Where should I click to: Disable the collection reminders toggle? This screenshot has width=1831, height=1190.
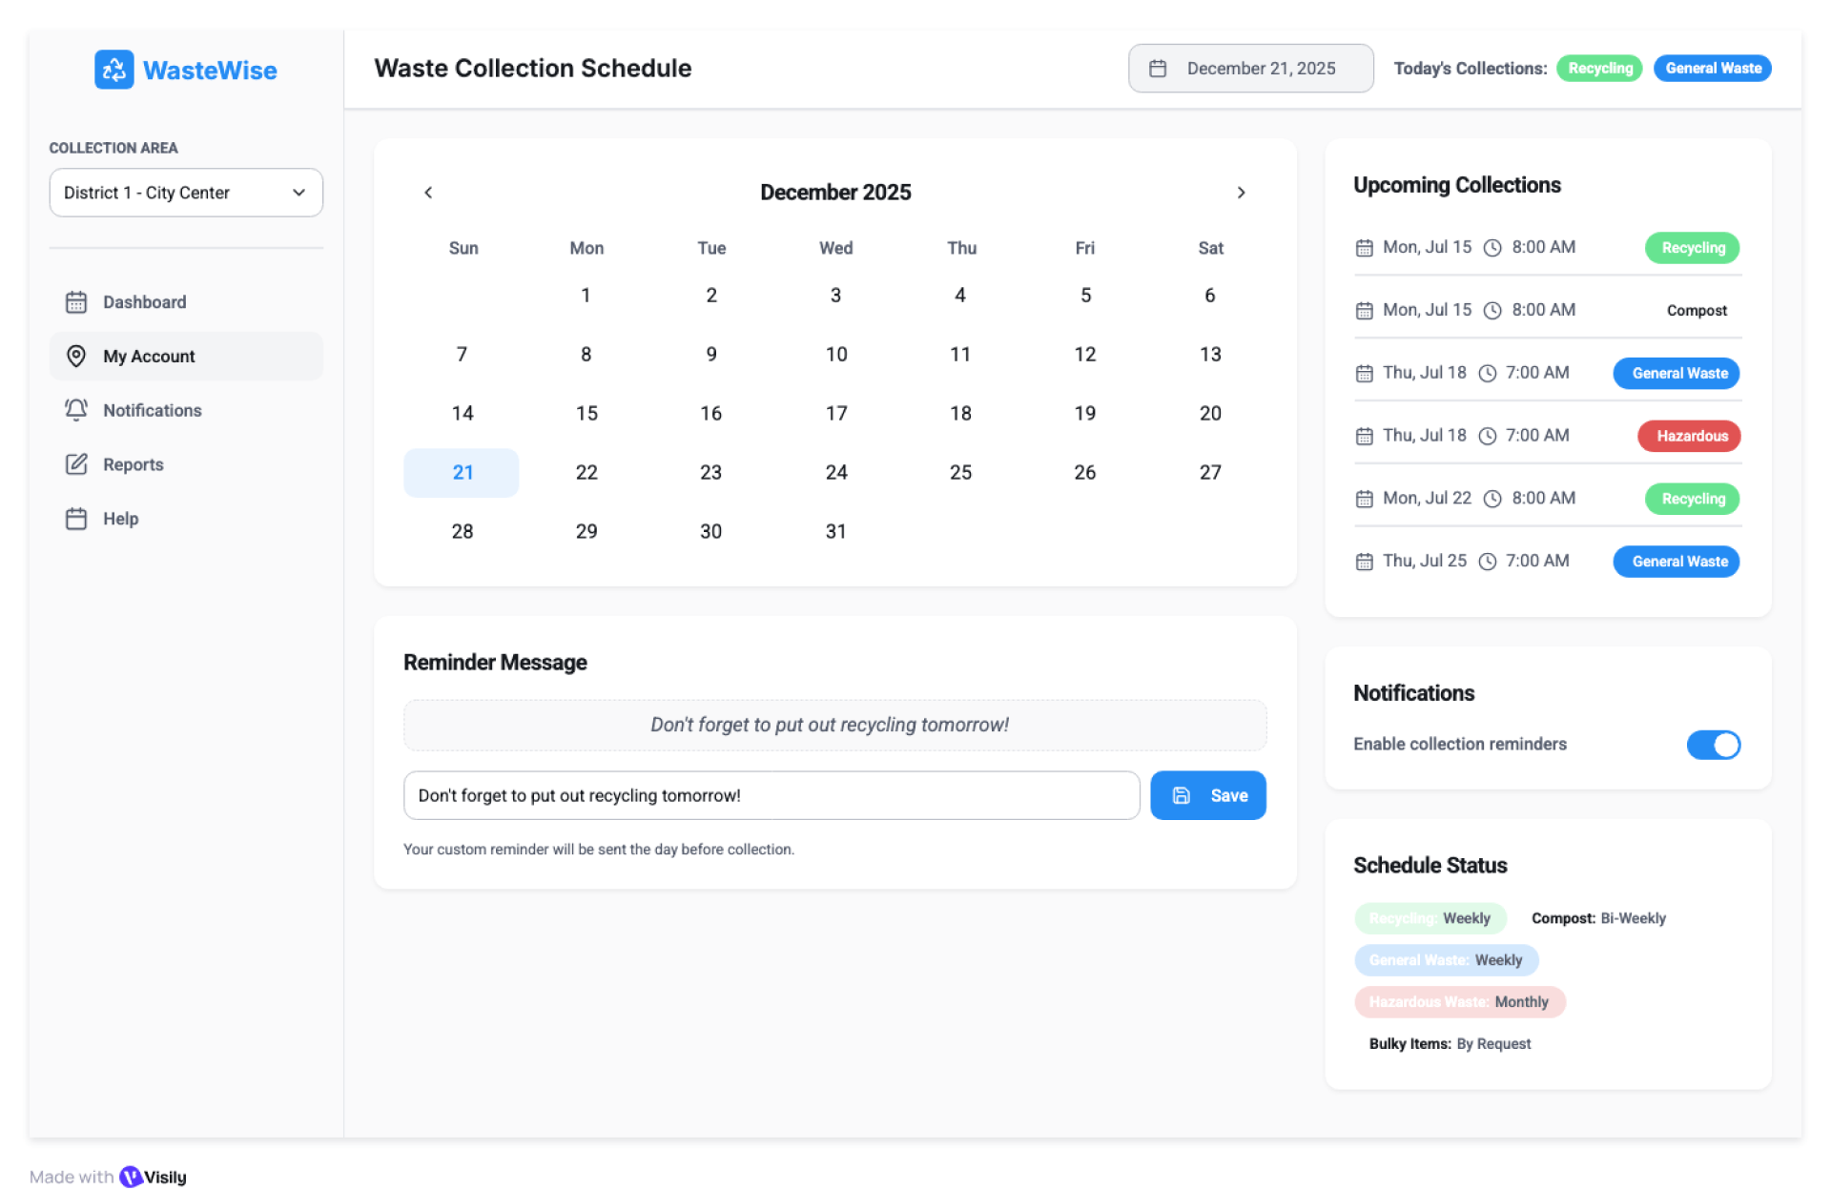(1713, 745)
